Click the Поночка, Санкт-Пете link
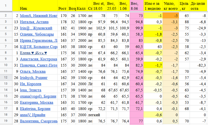This screenshot has height=125, width=208. (x=38, y=65)
